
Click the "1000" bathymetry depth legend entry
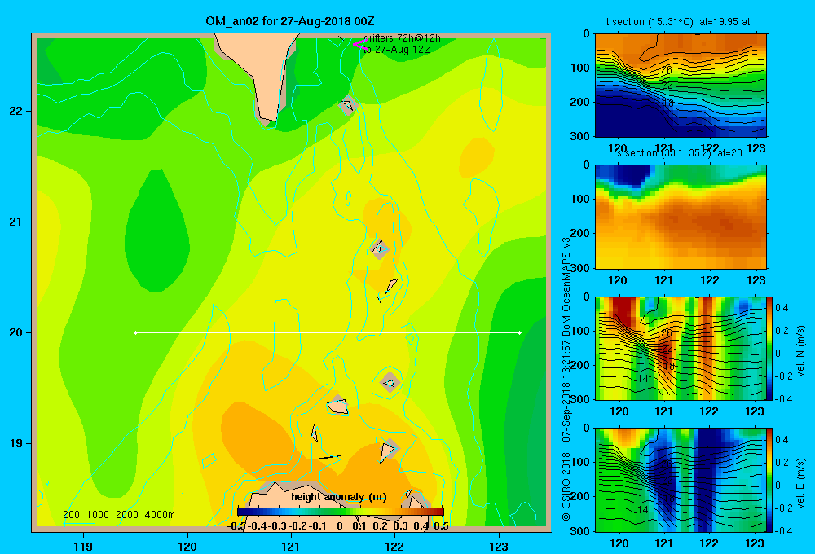(98, 515)
